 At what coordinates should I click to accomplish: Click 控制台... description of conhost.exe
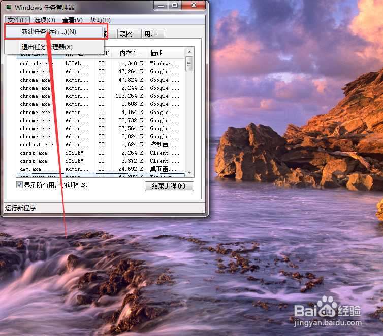[163, 145]
